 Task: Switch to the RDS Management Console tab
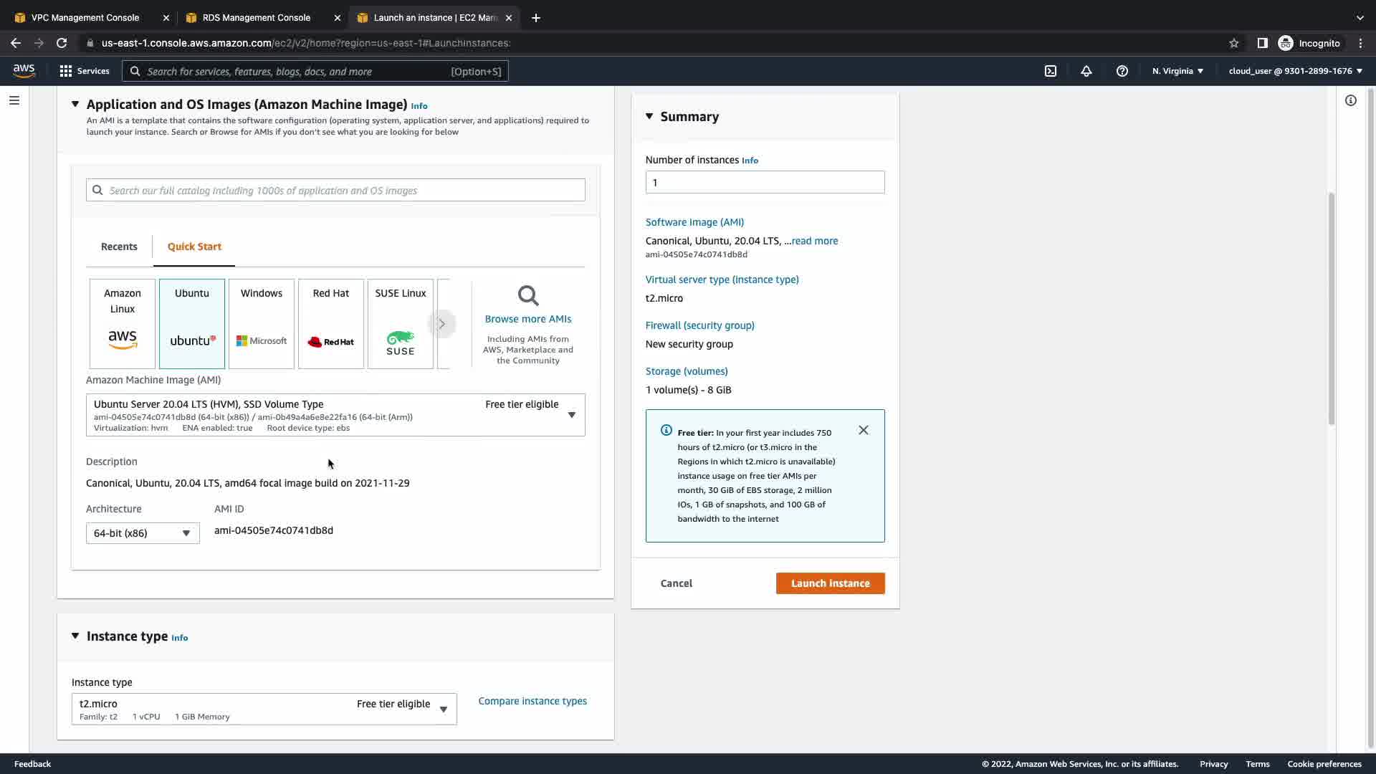pos(256,17)
